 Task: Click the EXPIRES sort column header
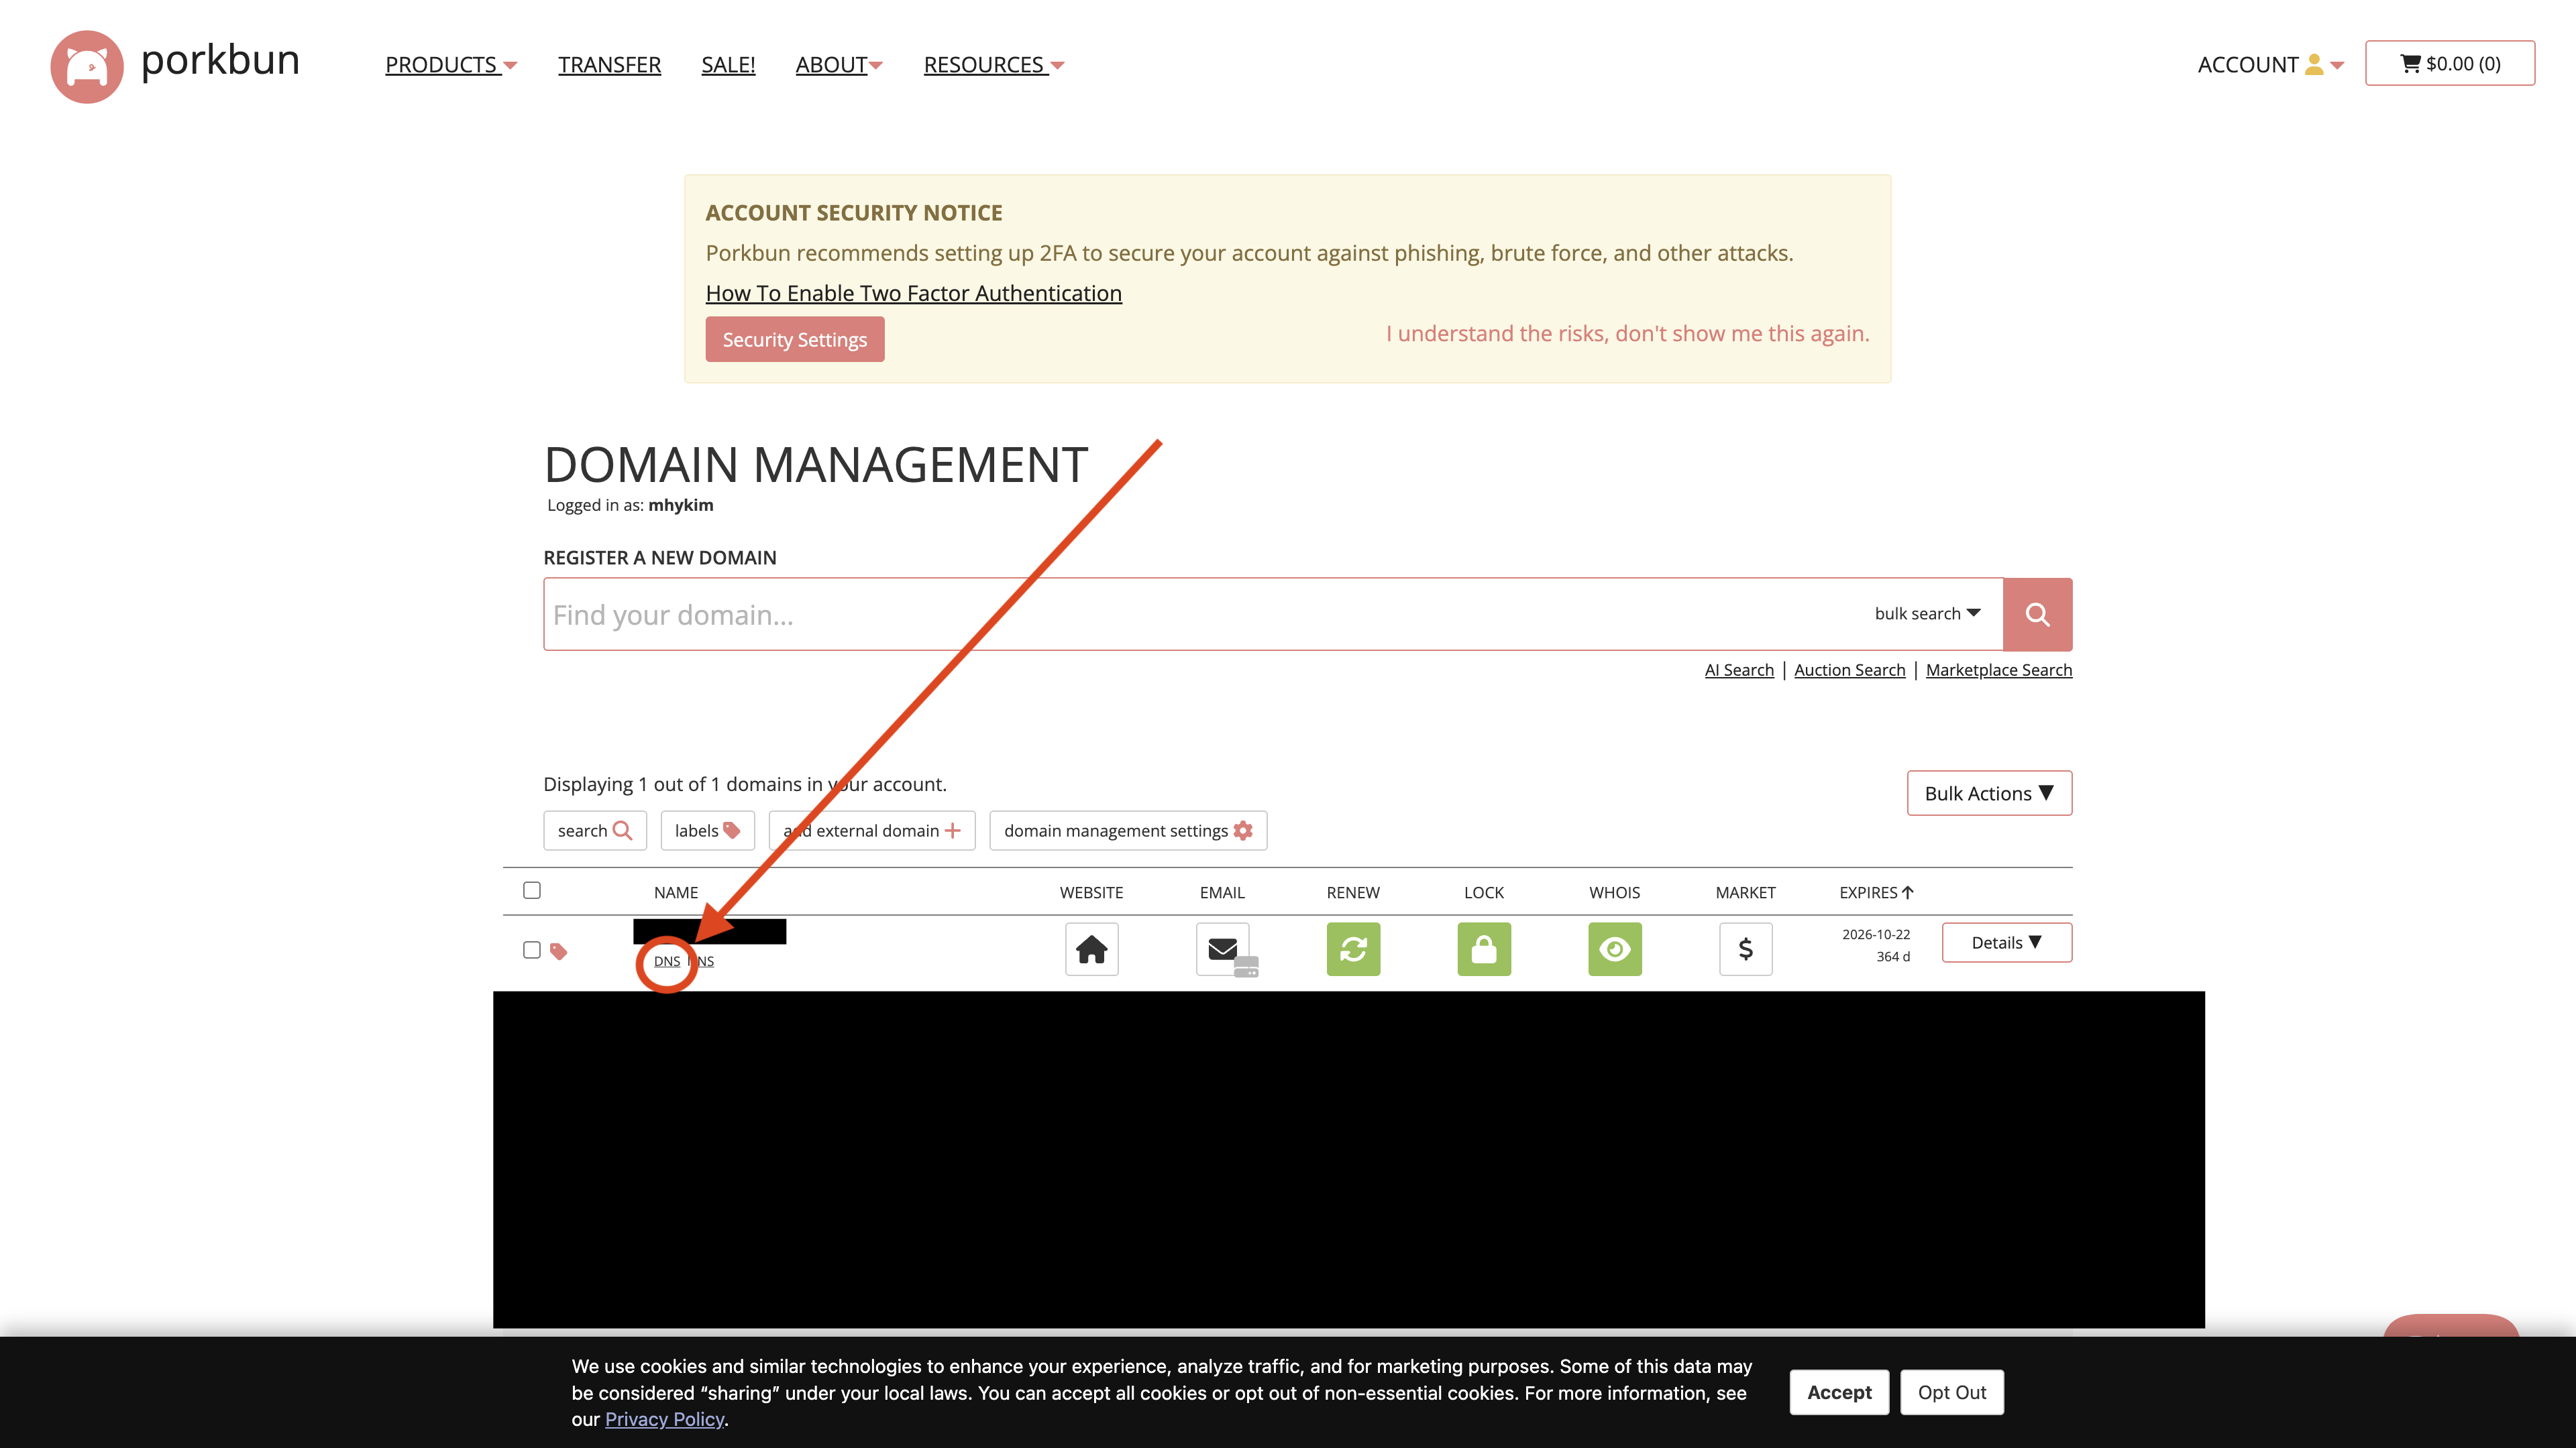point(1876,892)
